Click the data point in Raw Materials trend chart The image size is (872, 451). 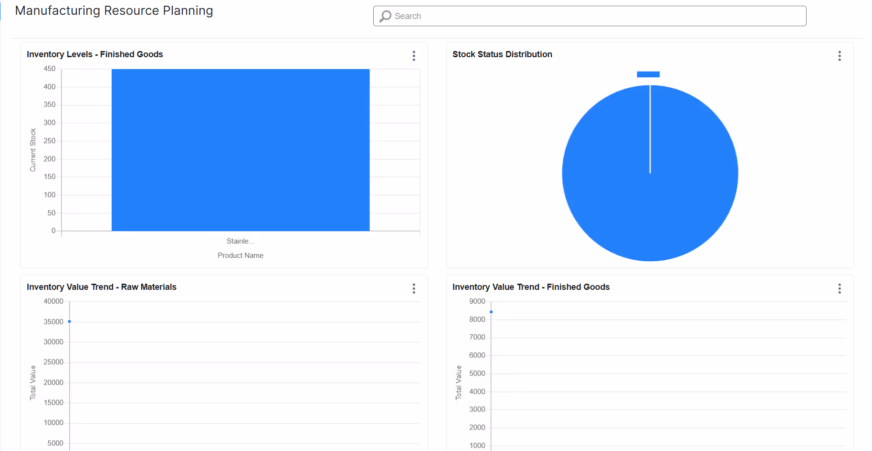pos(69,321)
